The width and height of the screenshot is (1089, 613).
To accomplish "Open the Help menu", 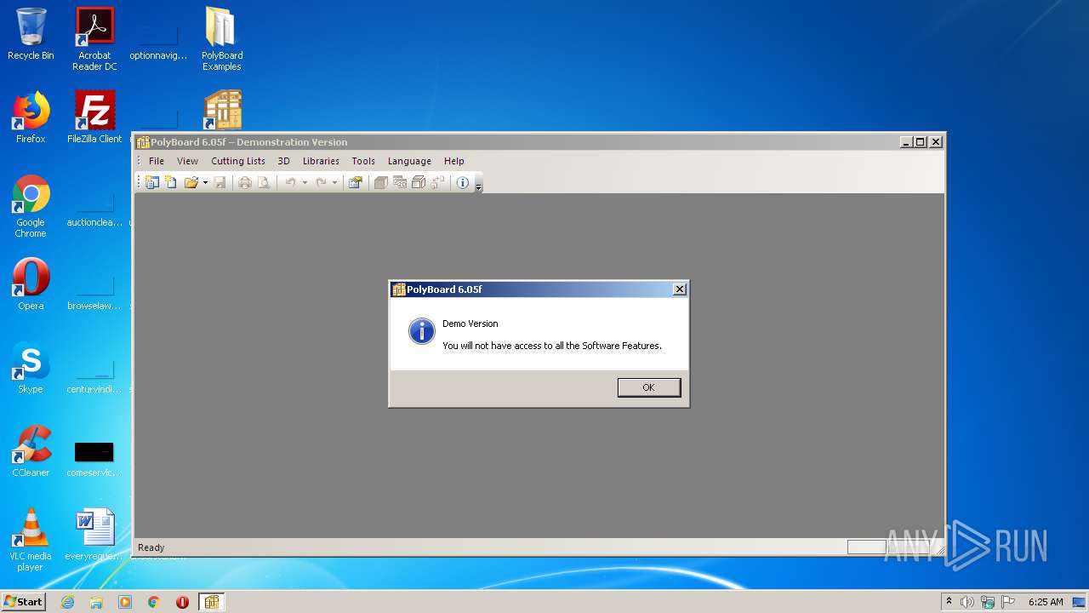I will (x=454, y=161).
